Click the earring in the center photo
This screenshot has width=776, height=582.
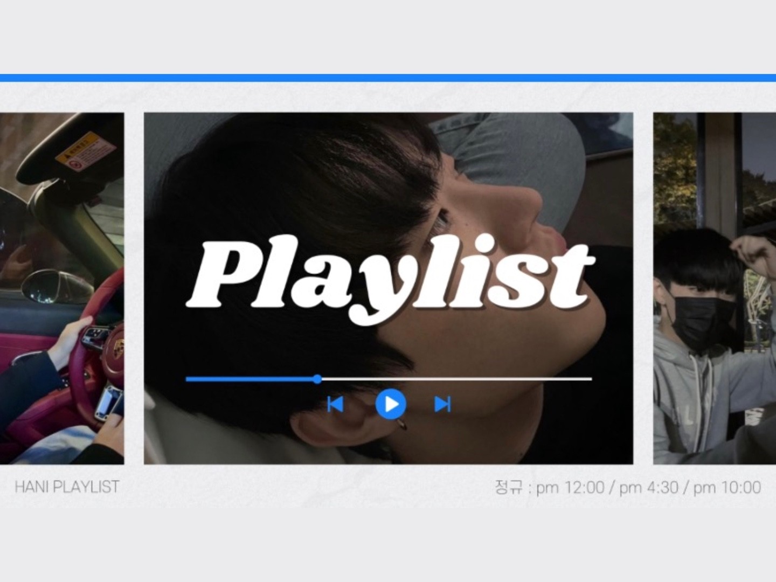[x=402, y=426]
